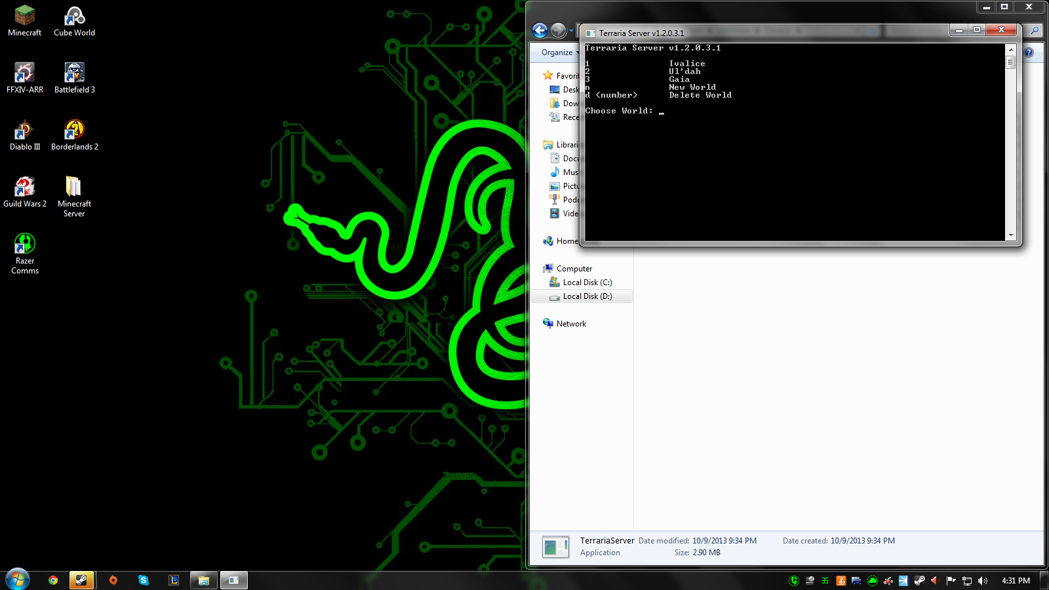Click the Explorer search magnifier icon
This screenshot has width=1049, height=590.
pos(1035,30)
